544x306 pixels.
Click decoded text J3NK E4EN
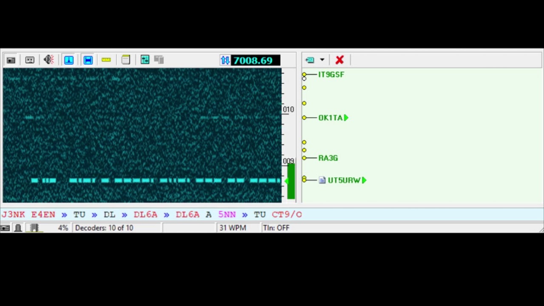point(28,215)
